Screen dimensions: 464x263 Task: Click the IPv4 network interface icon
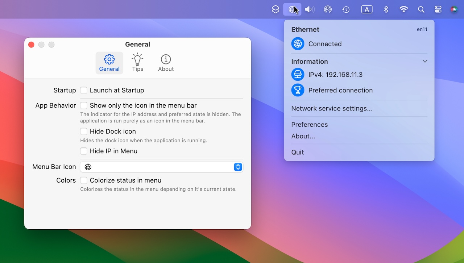[298, 75]
